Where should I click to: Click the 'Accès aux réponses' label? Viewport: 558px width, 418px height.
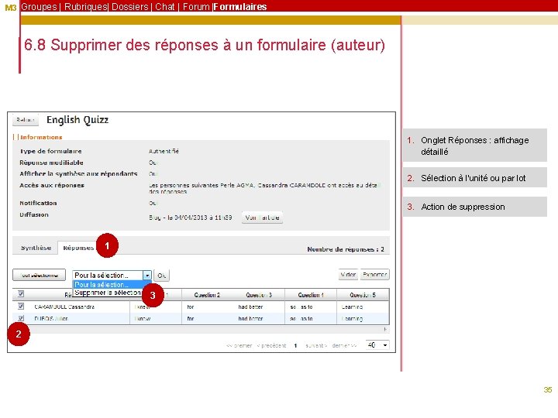point(52,185)
